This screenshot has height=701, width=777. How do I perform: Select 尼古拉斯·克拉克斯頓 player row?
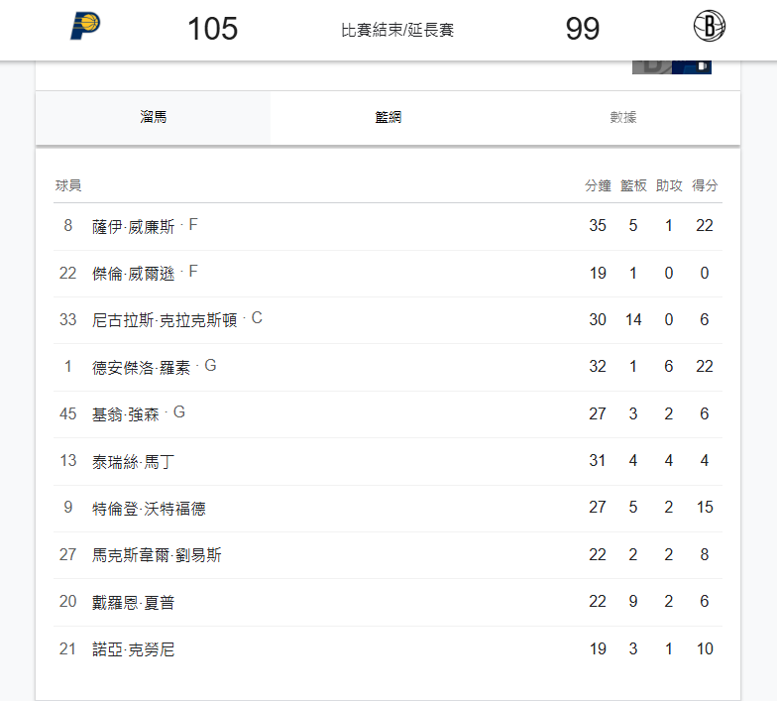(388, 320)
